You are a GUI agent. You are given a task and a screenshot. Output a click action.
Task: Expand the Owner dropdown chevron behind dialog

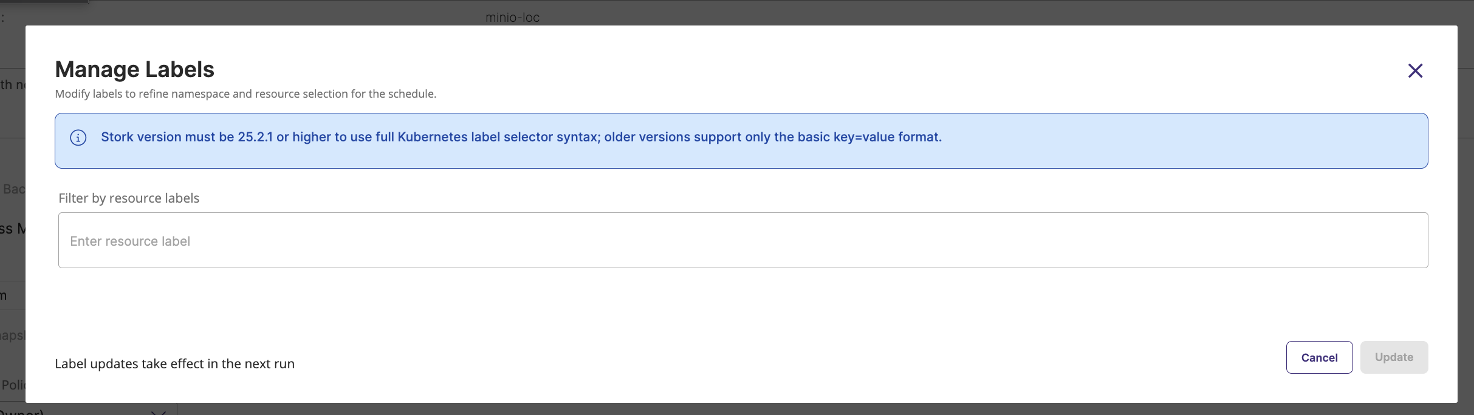pos(158,412)
